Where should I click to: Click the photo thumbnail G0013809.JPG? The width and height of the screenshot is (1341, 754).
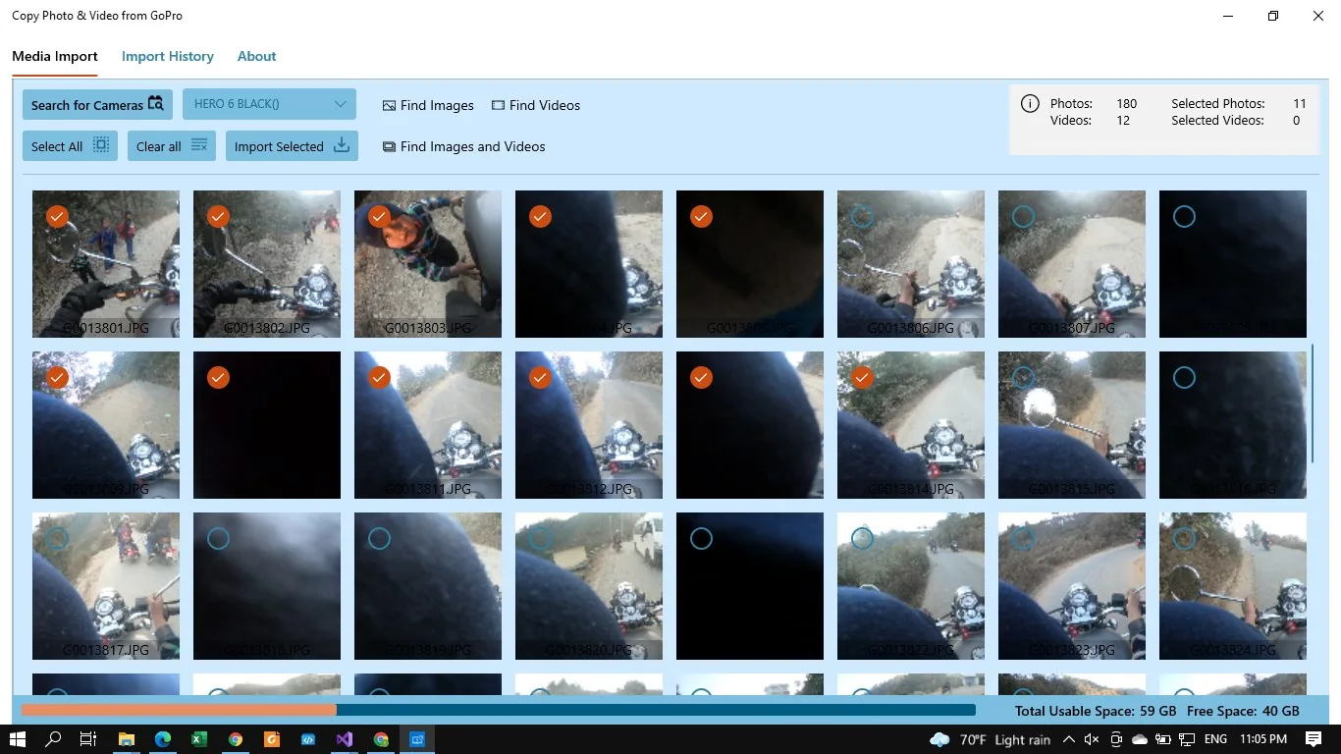[x=106, y=425]
